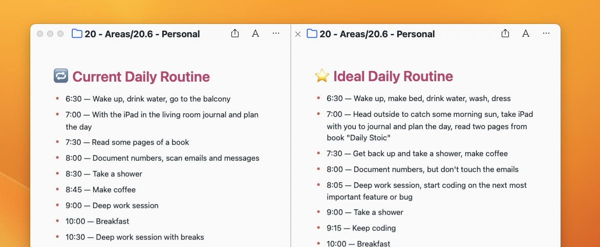Click the Current Daily Routine heading
The width and height of the screenshot is (600, 247).
pyautogui.click(x=141, y=77)
